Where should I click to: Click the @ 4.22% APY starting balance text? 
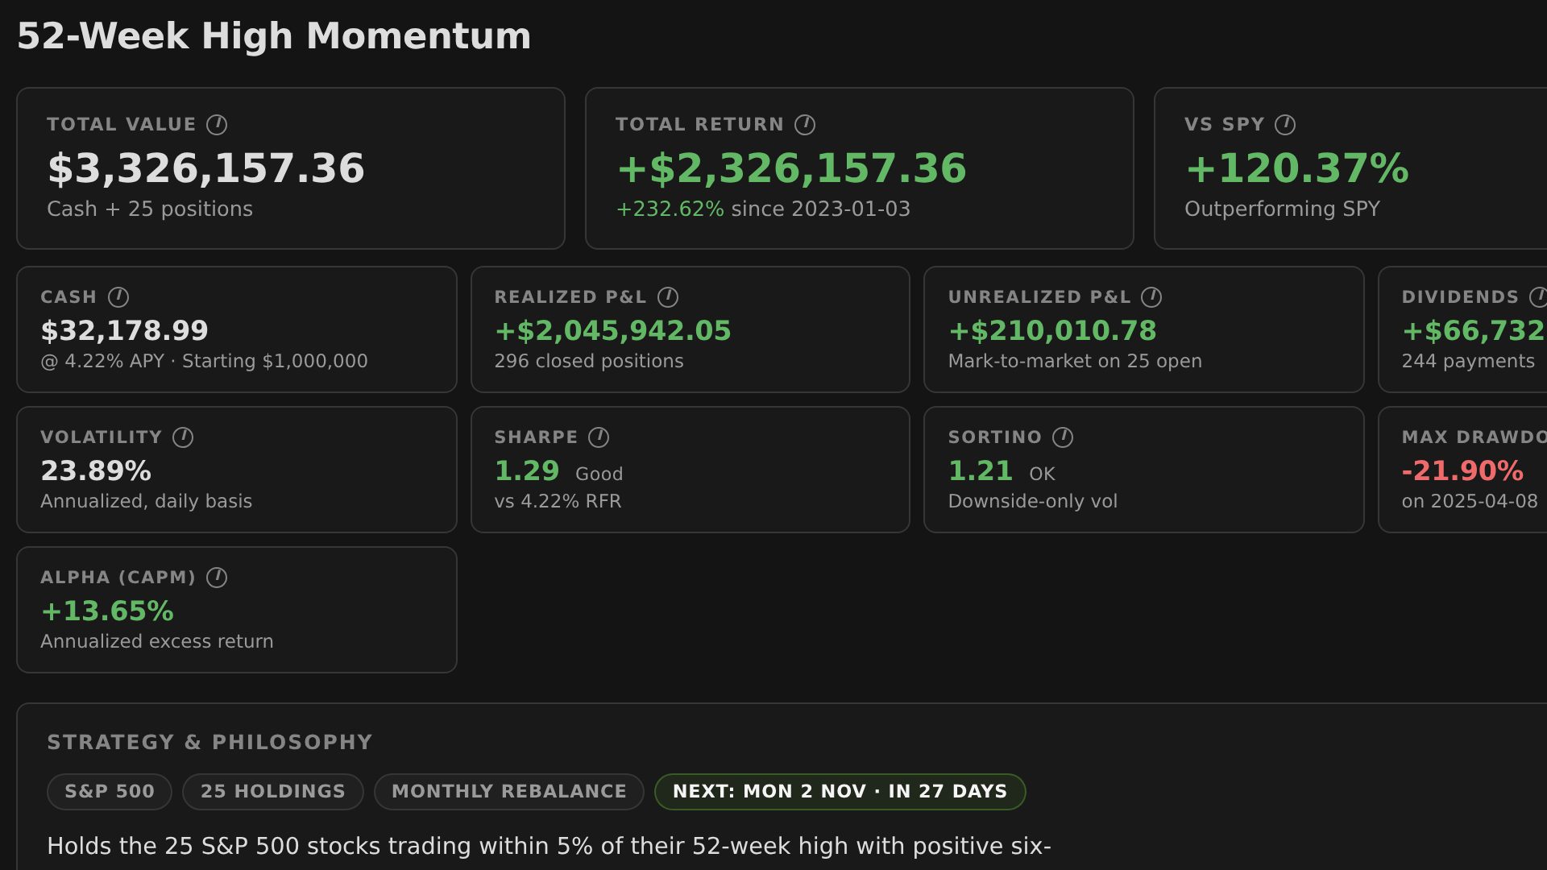click(x=204, y=362)
